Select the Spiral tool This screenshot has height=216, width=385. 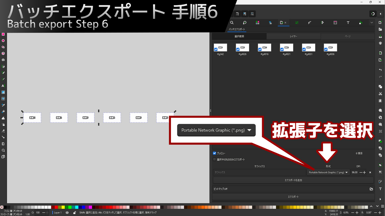[3, 60]
